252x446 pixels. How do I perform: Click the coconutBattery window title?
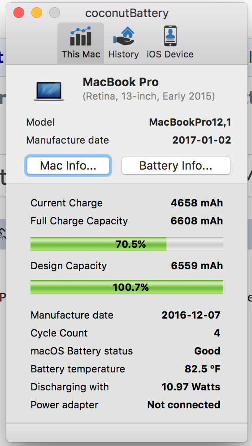point(127,13)
